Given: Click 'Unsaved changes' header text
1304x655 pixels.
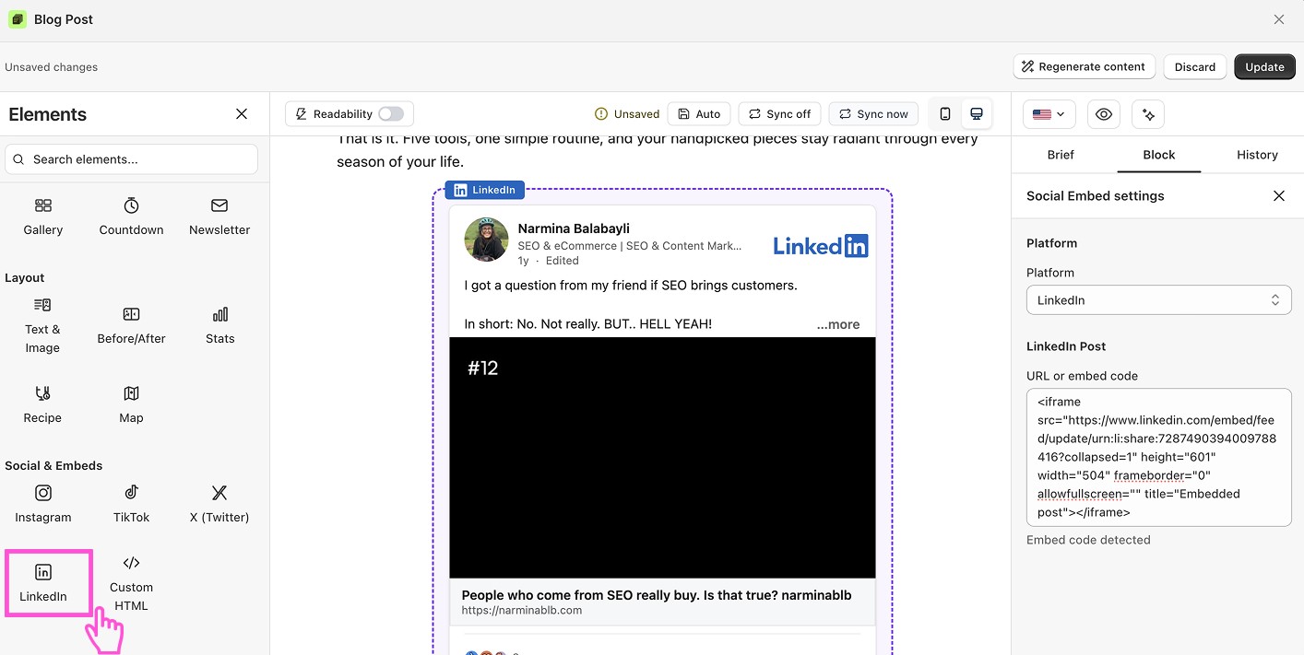Looking at the screenshot, I should pos(51,67).
